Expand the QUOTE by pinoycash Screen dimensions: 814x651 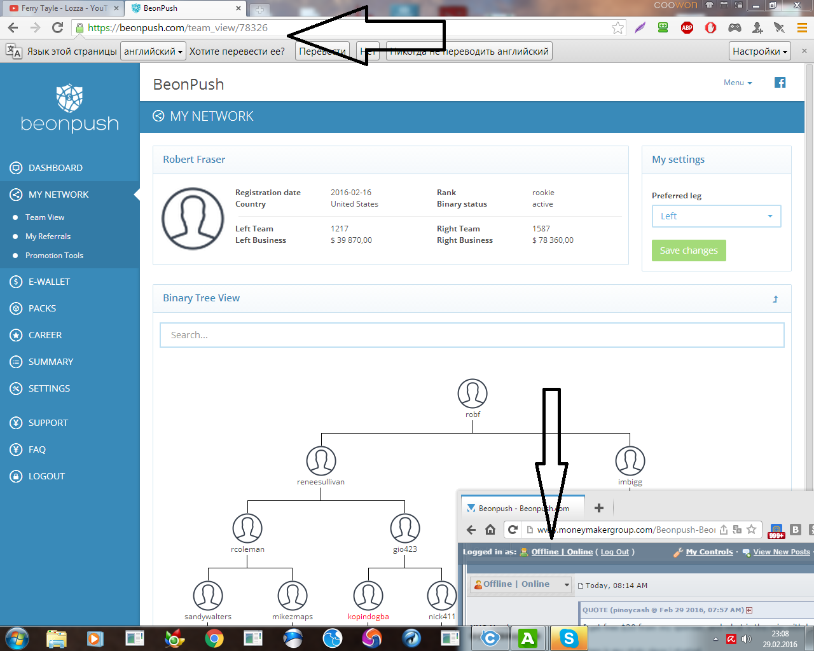coord(749,610)
